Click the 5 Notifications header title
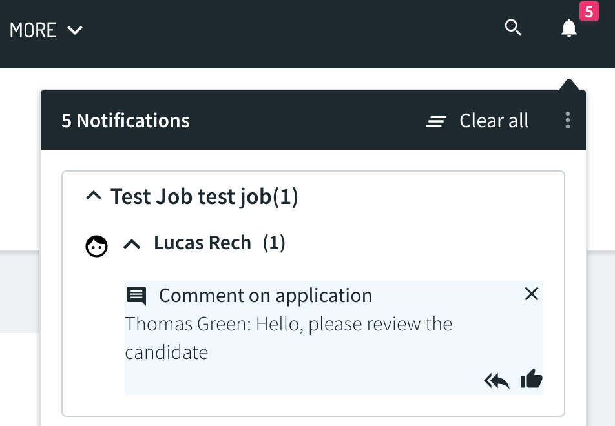Image resolution: width=615 pixels, height=426 pixels. click(x=125, y=120)
